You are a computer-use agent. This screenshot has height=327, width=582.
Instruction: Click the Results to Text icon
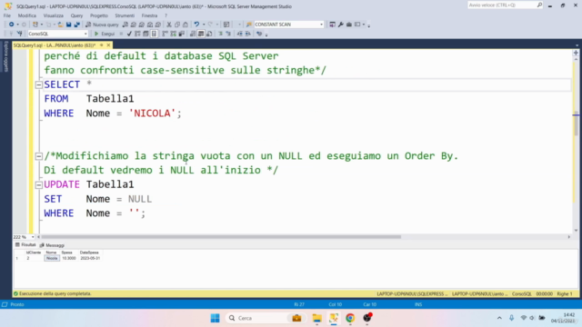(193, 34)
